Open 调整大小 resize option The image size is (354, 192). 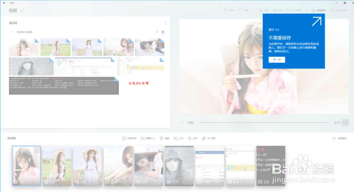148,138
